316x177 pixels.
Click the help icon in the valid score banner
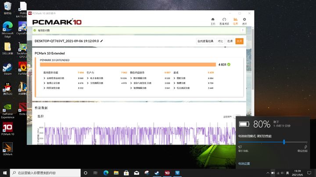tap(243, 30)
